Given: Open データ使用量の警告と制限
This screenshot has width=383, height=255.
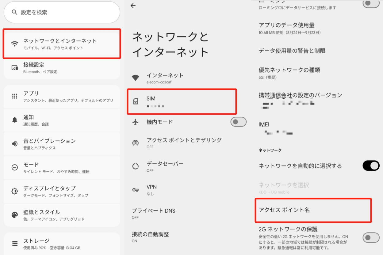Looking at the screenshot, I should [317, 51].
